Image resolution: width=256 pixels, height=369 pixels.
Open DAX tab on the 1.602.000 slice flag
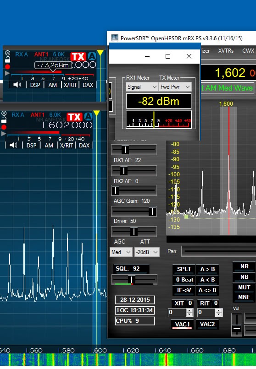(84, 146)
